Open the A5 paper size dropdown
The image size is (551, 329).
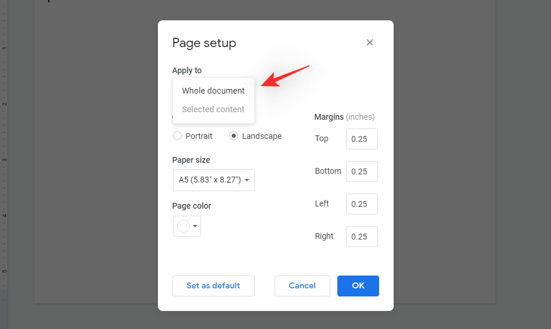coord(214,180)
